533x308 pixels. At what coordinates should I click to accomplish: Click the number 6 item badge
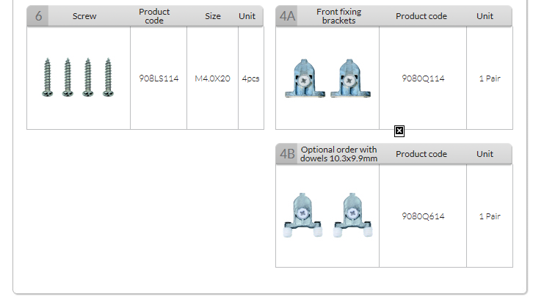tap(38, 16)
